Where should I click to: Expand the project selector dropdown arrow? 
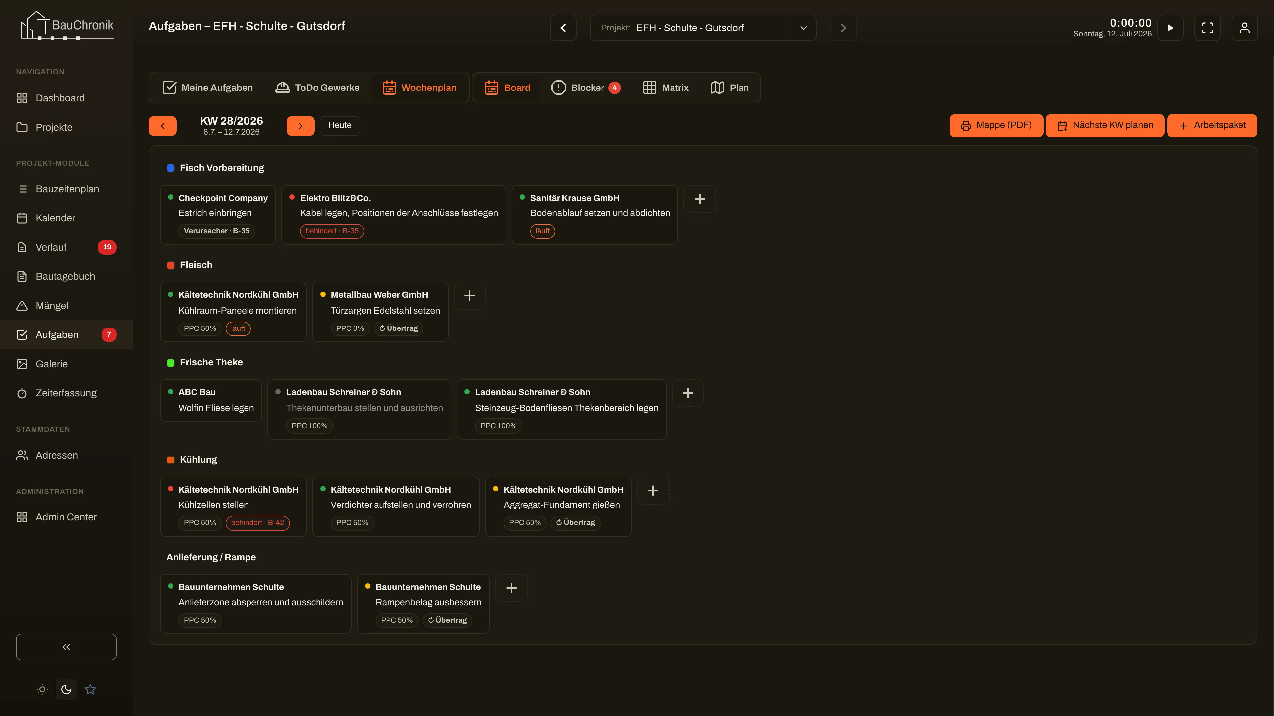point(803,28)
